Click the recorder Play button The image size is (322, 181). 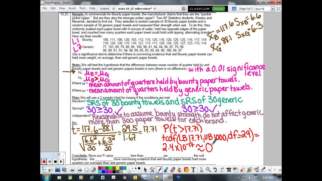pos(61,162)
